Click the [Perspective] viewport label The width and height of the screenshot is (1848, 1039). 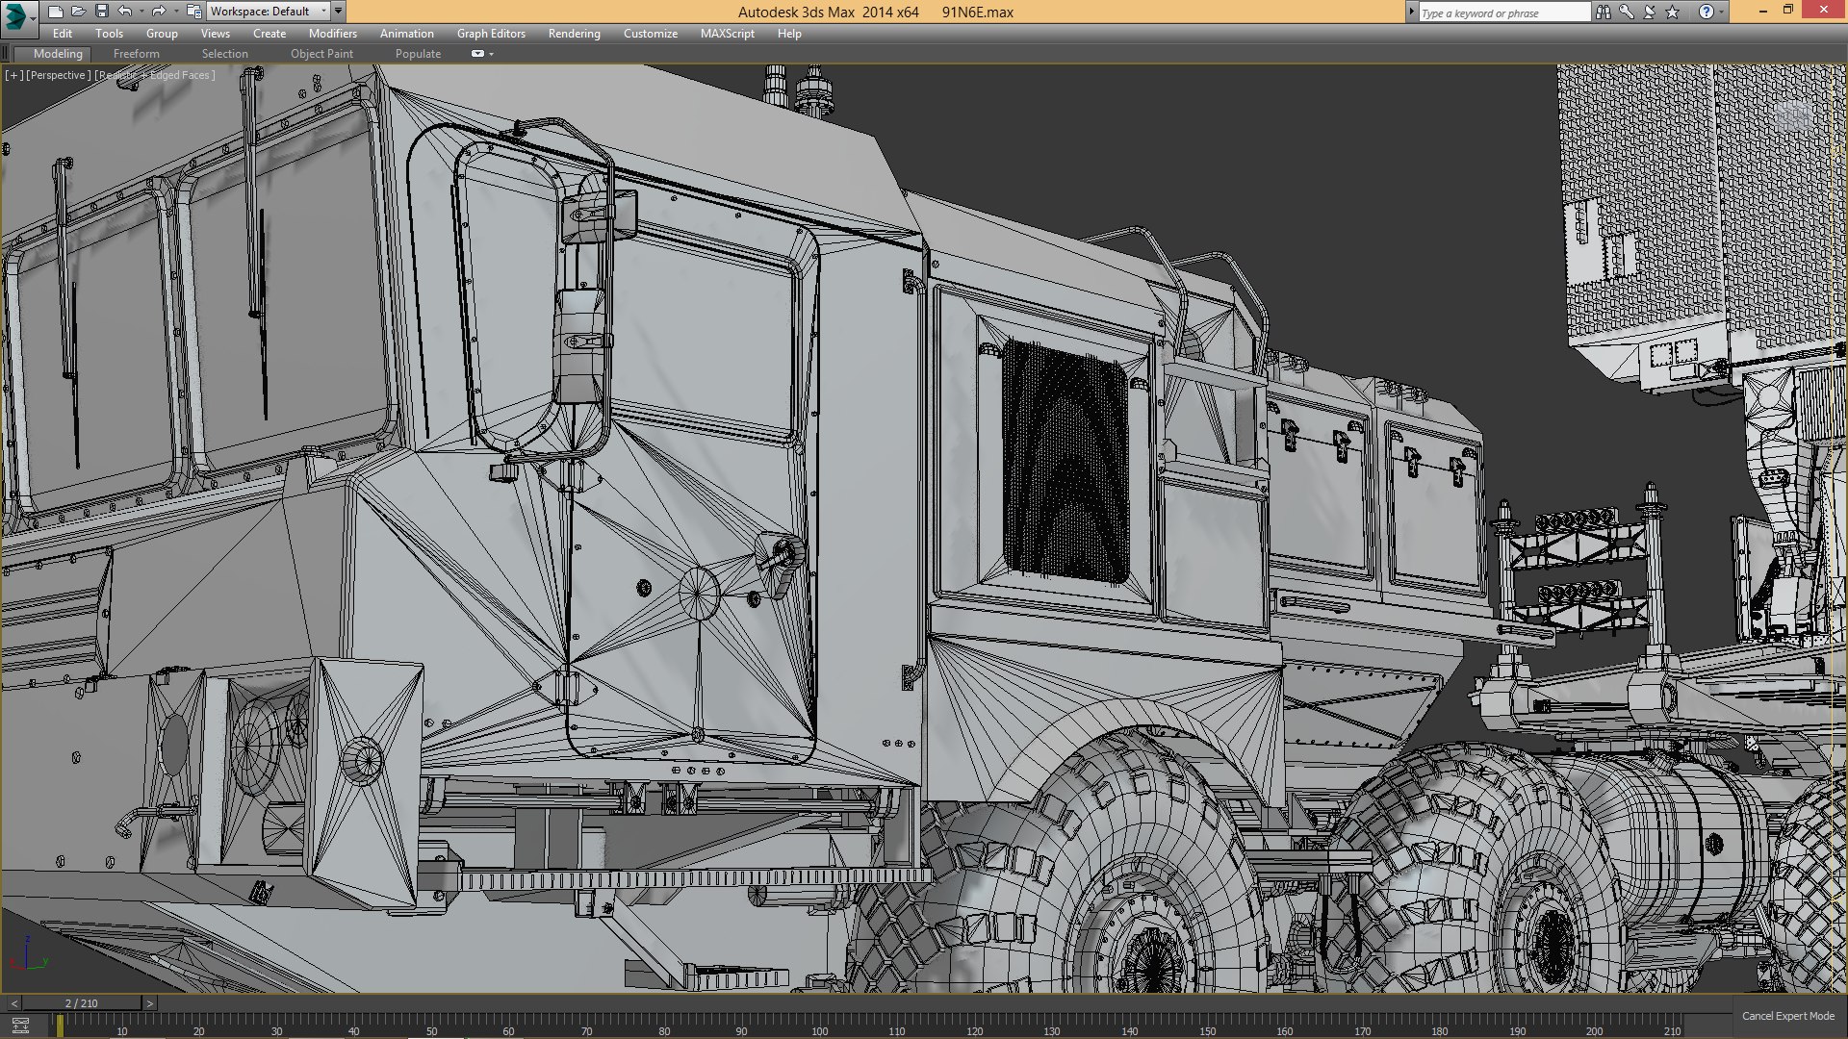[x=59, y=75]
